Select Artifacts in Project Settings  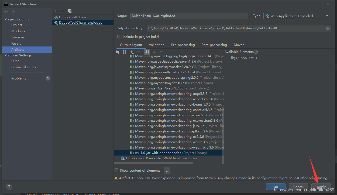click(27, 50)
